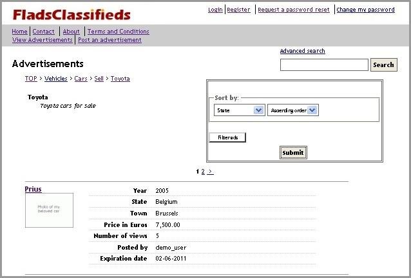View Terms and Conditions
Screen dimensions: 411x278
coord(119,32)
